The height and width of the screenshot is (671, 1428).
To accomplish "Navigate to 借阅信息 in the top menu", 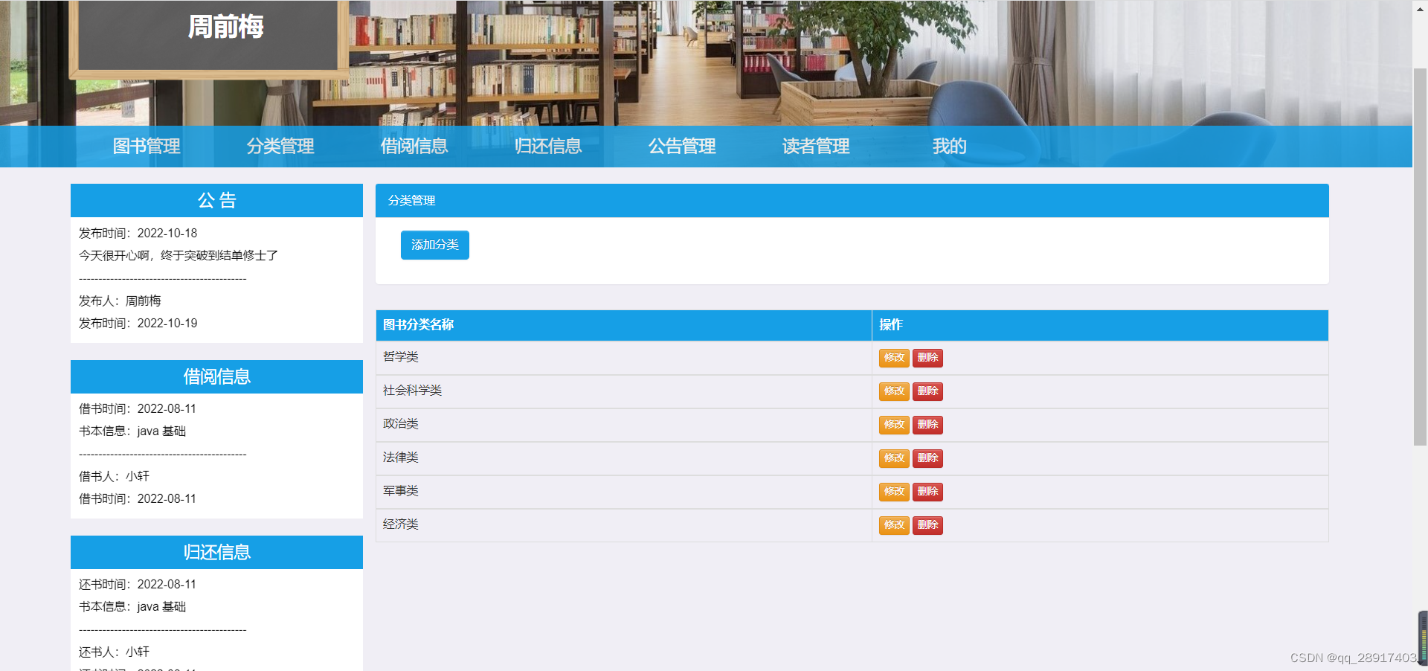I will point(414,147).
